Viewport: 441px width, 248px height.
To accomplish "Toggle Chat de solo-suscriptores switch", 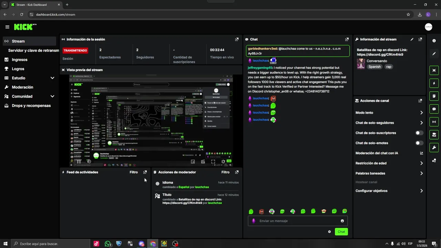I will [x=419, y=133].
